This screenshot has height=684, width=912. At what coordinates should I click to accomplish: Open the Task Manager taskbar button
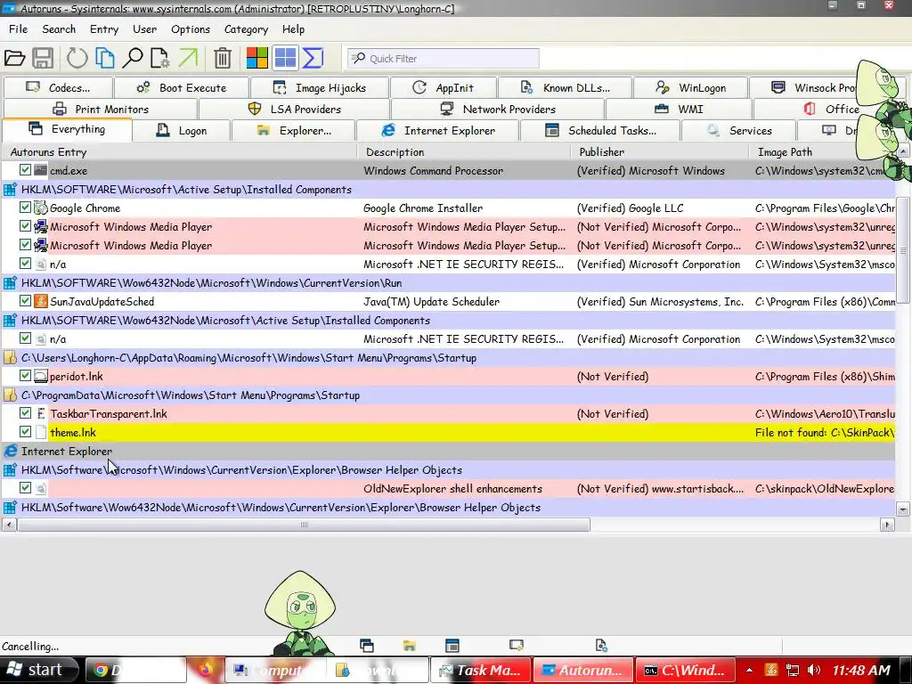(x=480, y=670)
